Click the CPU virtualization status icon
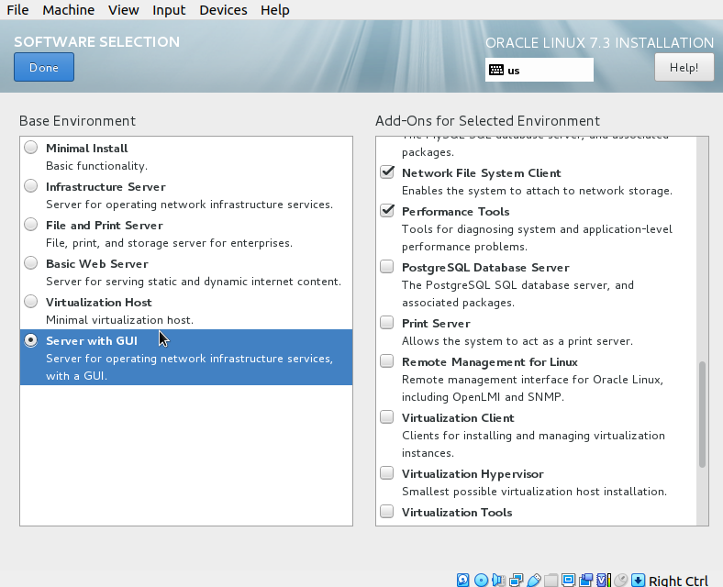 point(603,580)
